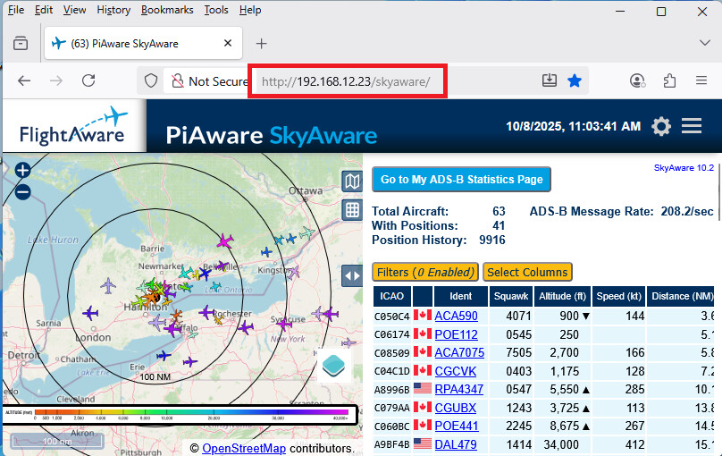Image resolution: width=722 pixels, height=456 pixels.
Task: Open the Firefox account icon
Action: pos(637,81)
